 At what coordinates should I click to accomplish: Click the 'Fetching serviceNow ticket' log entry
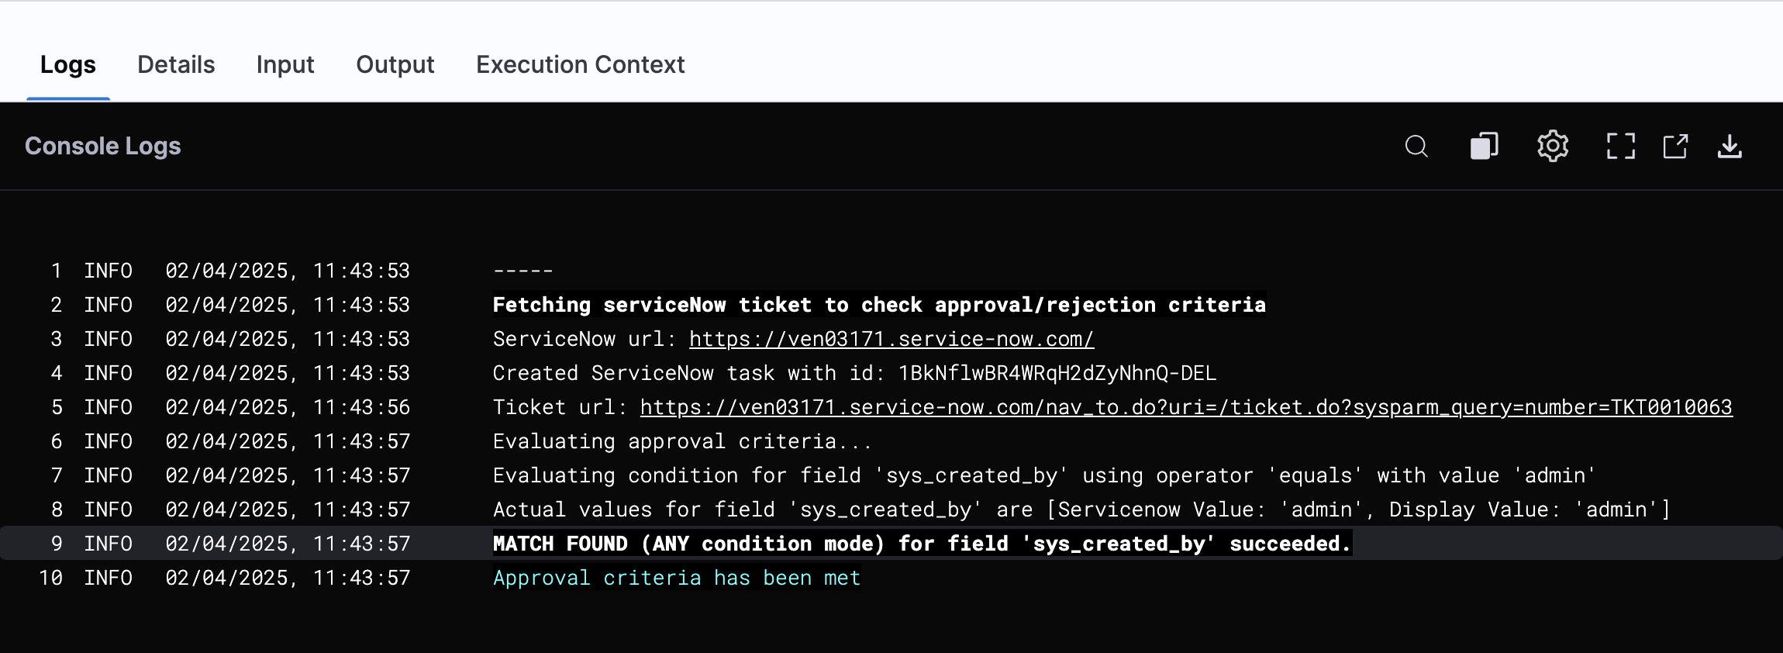(x=879, y=305)
